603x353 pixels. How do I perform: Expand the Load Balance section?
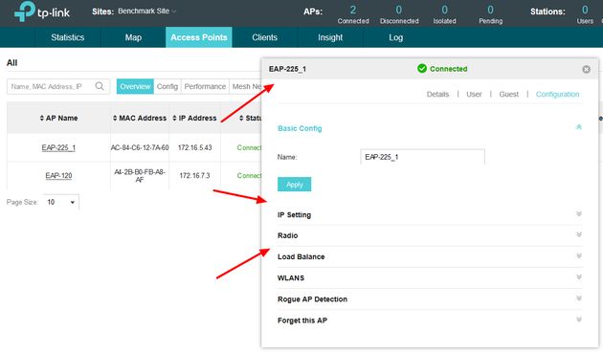[579, 255]
